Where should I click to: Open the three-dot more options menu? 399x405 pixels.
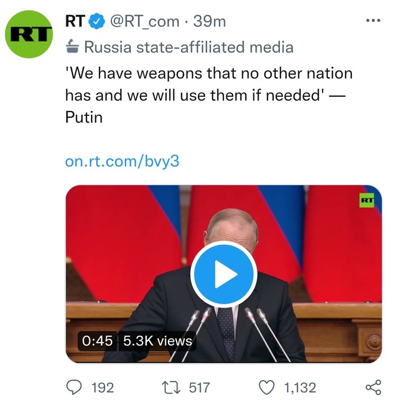pyautogui.click(x=373, y=21)
